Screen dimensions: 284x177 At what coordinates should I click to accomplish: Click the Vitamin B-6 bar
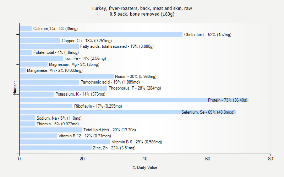click(x=65, y=142)
